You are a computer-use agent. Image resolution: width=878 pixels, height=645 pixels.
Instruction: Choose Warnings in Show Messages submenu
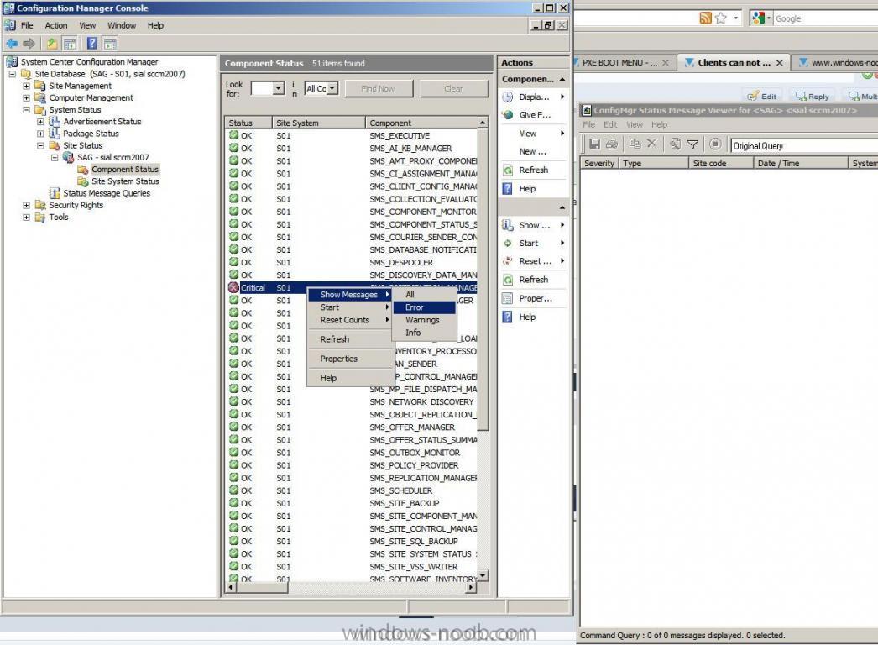pos(424,320)
